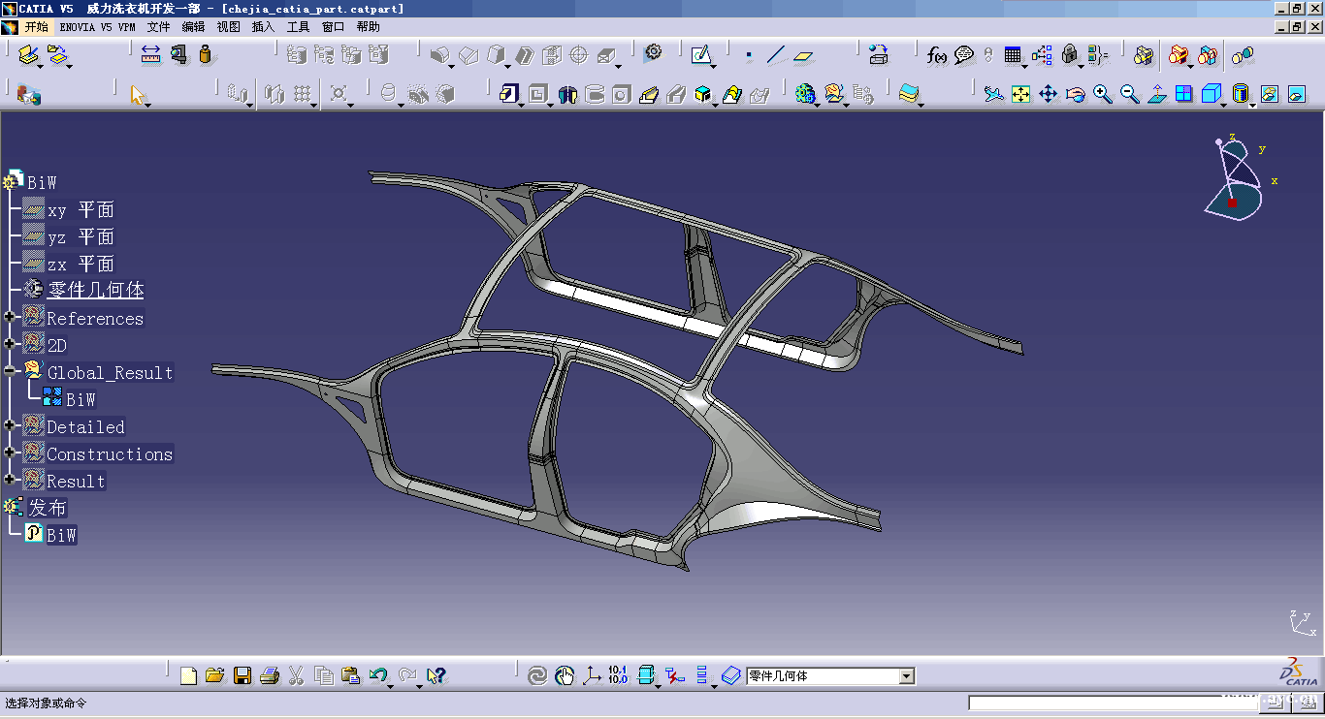Viewport: 1325px width, 719px height.
Task: Select the Formula f(x) tool
Action: 936,55
